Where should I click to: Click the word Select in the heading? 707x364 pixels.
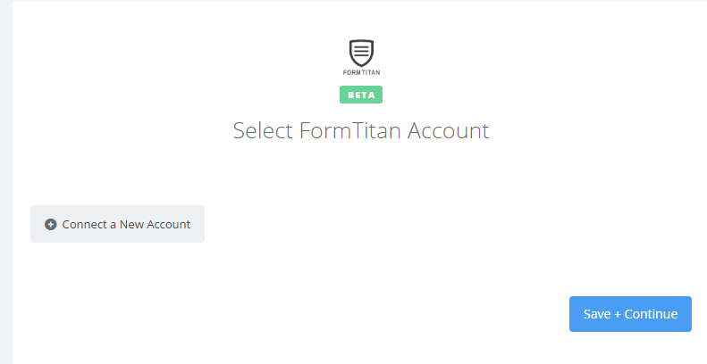point(263,130)
